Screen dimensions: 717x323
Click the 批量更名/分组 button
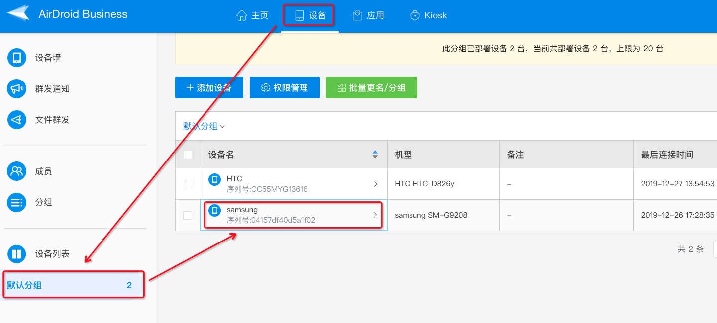[372, 87]
